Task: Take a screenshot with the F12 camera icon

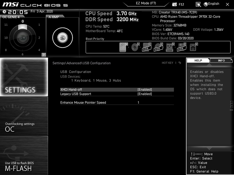Action: 174,4
